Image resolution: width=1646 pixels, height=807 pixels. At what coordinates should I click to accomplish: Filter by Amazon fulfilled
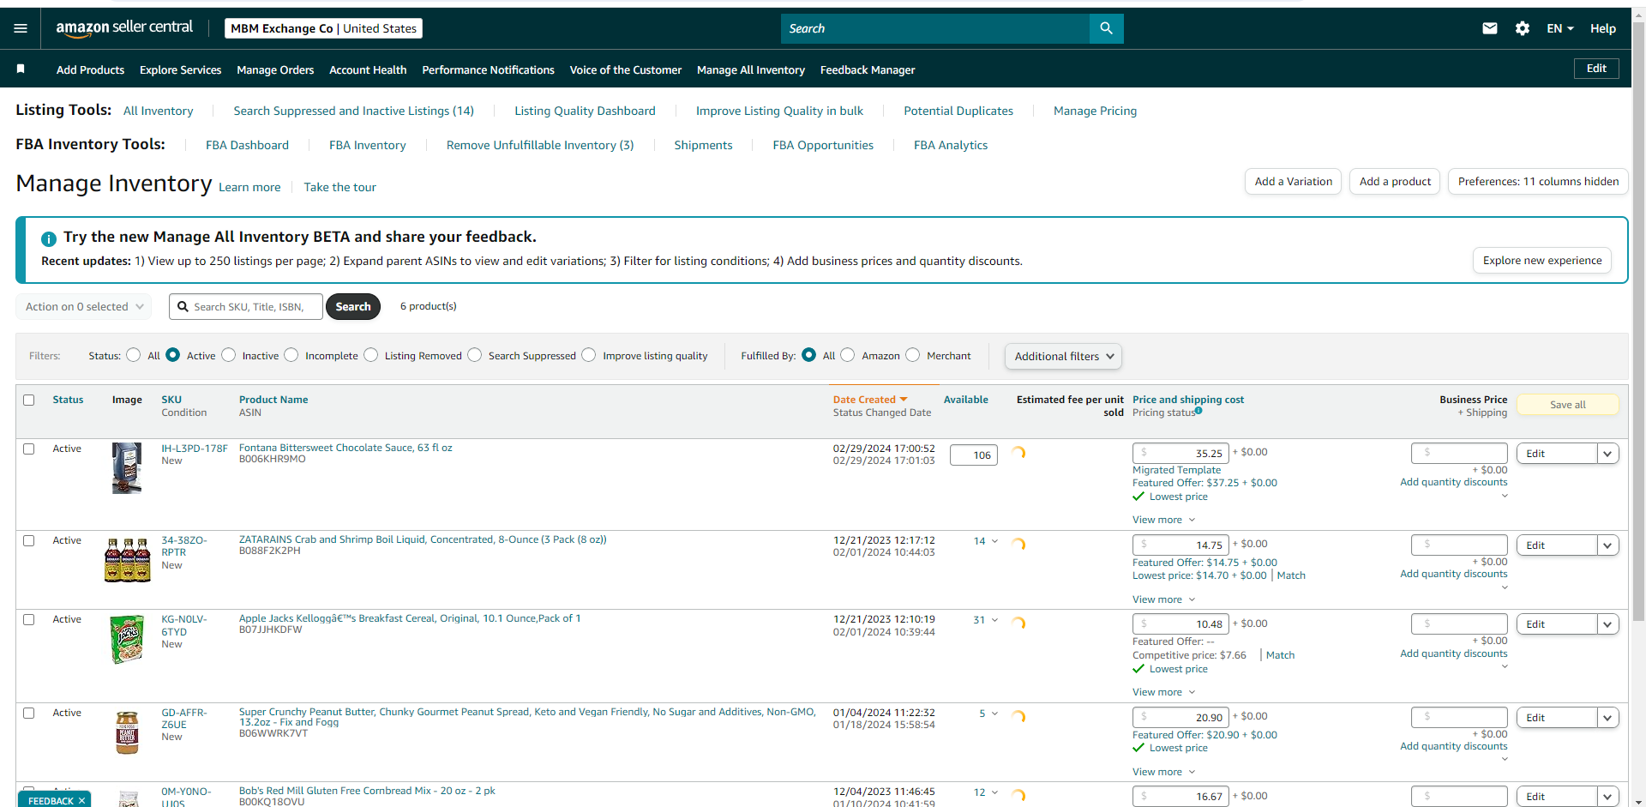click(x=848, y=355)
